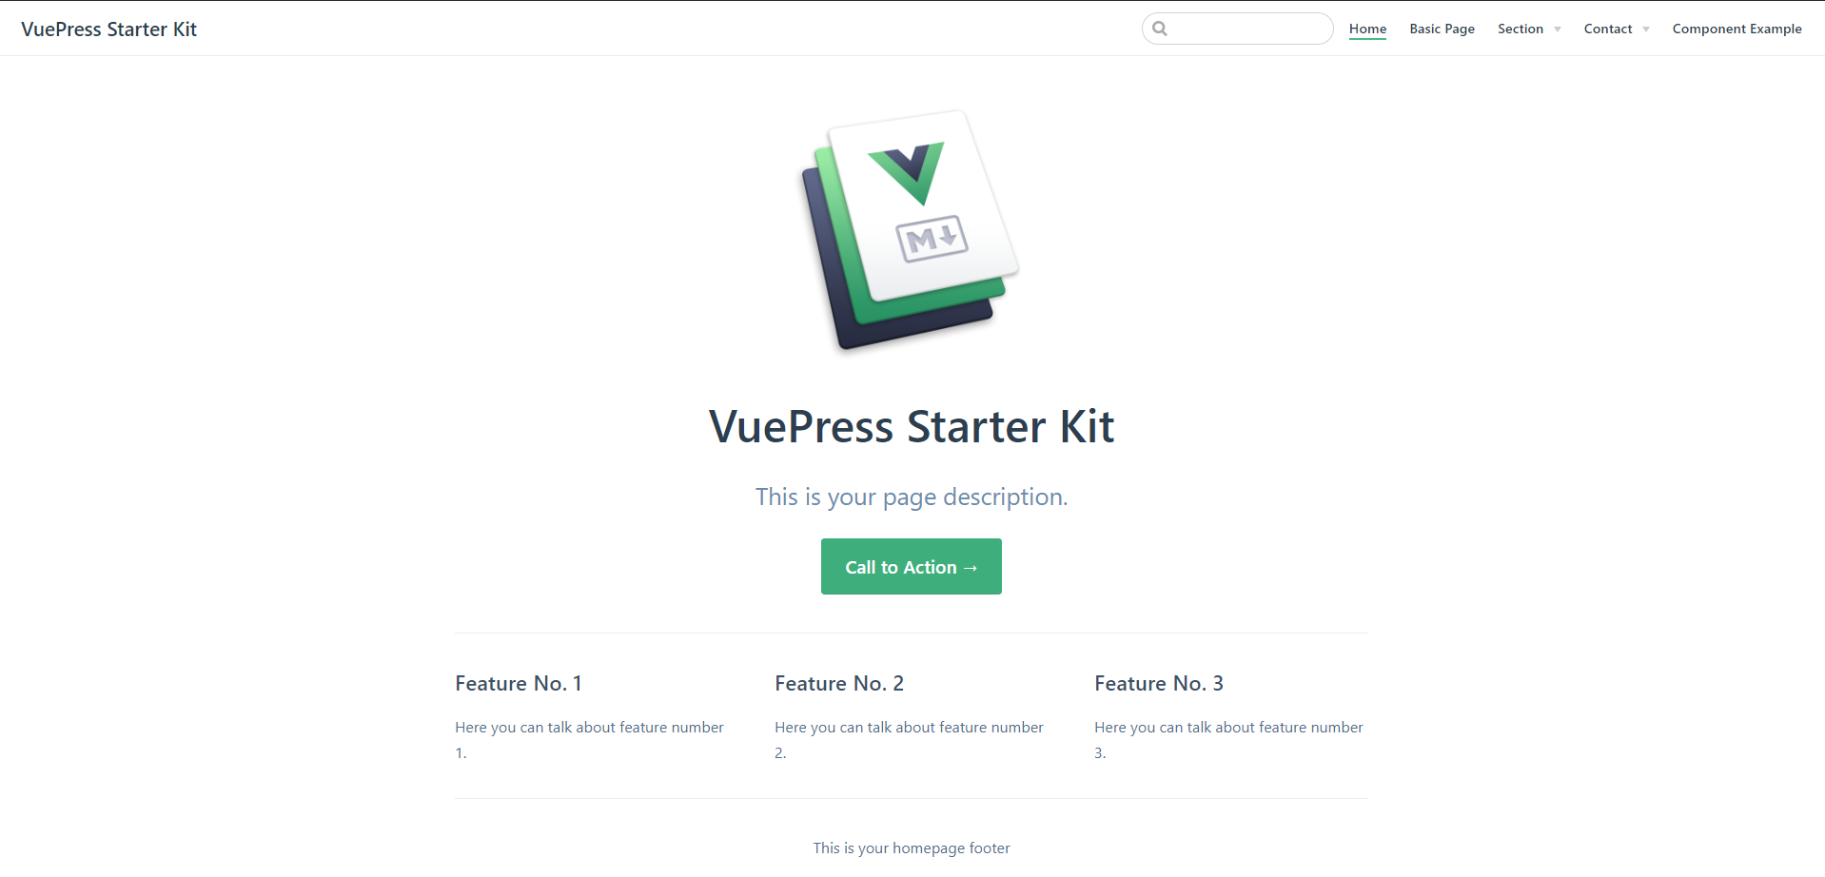
Task: Open the Component Example page
Action: point(1737,29)
